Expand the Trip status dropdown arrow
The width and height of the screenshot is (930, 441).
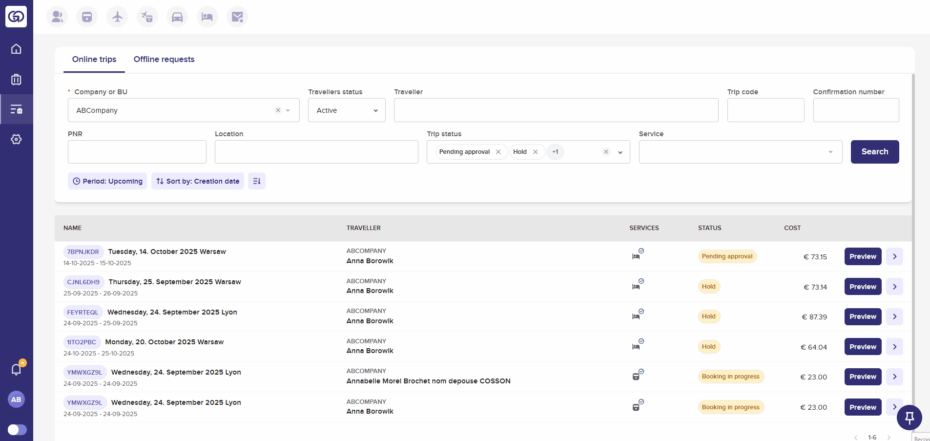tap(620, 152)
